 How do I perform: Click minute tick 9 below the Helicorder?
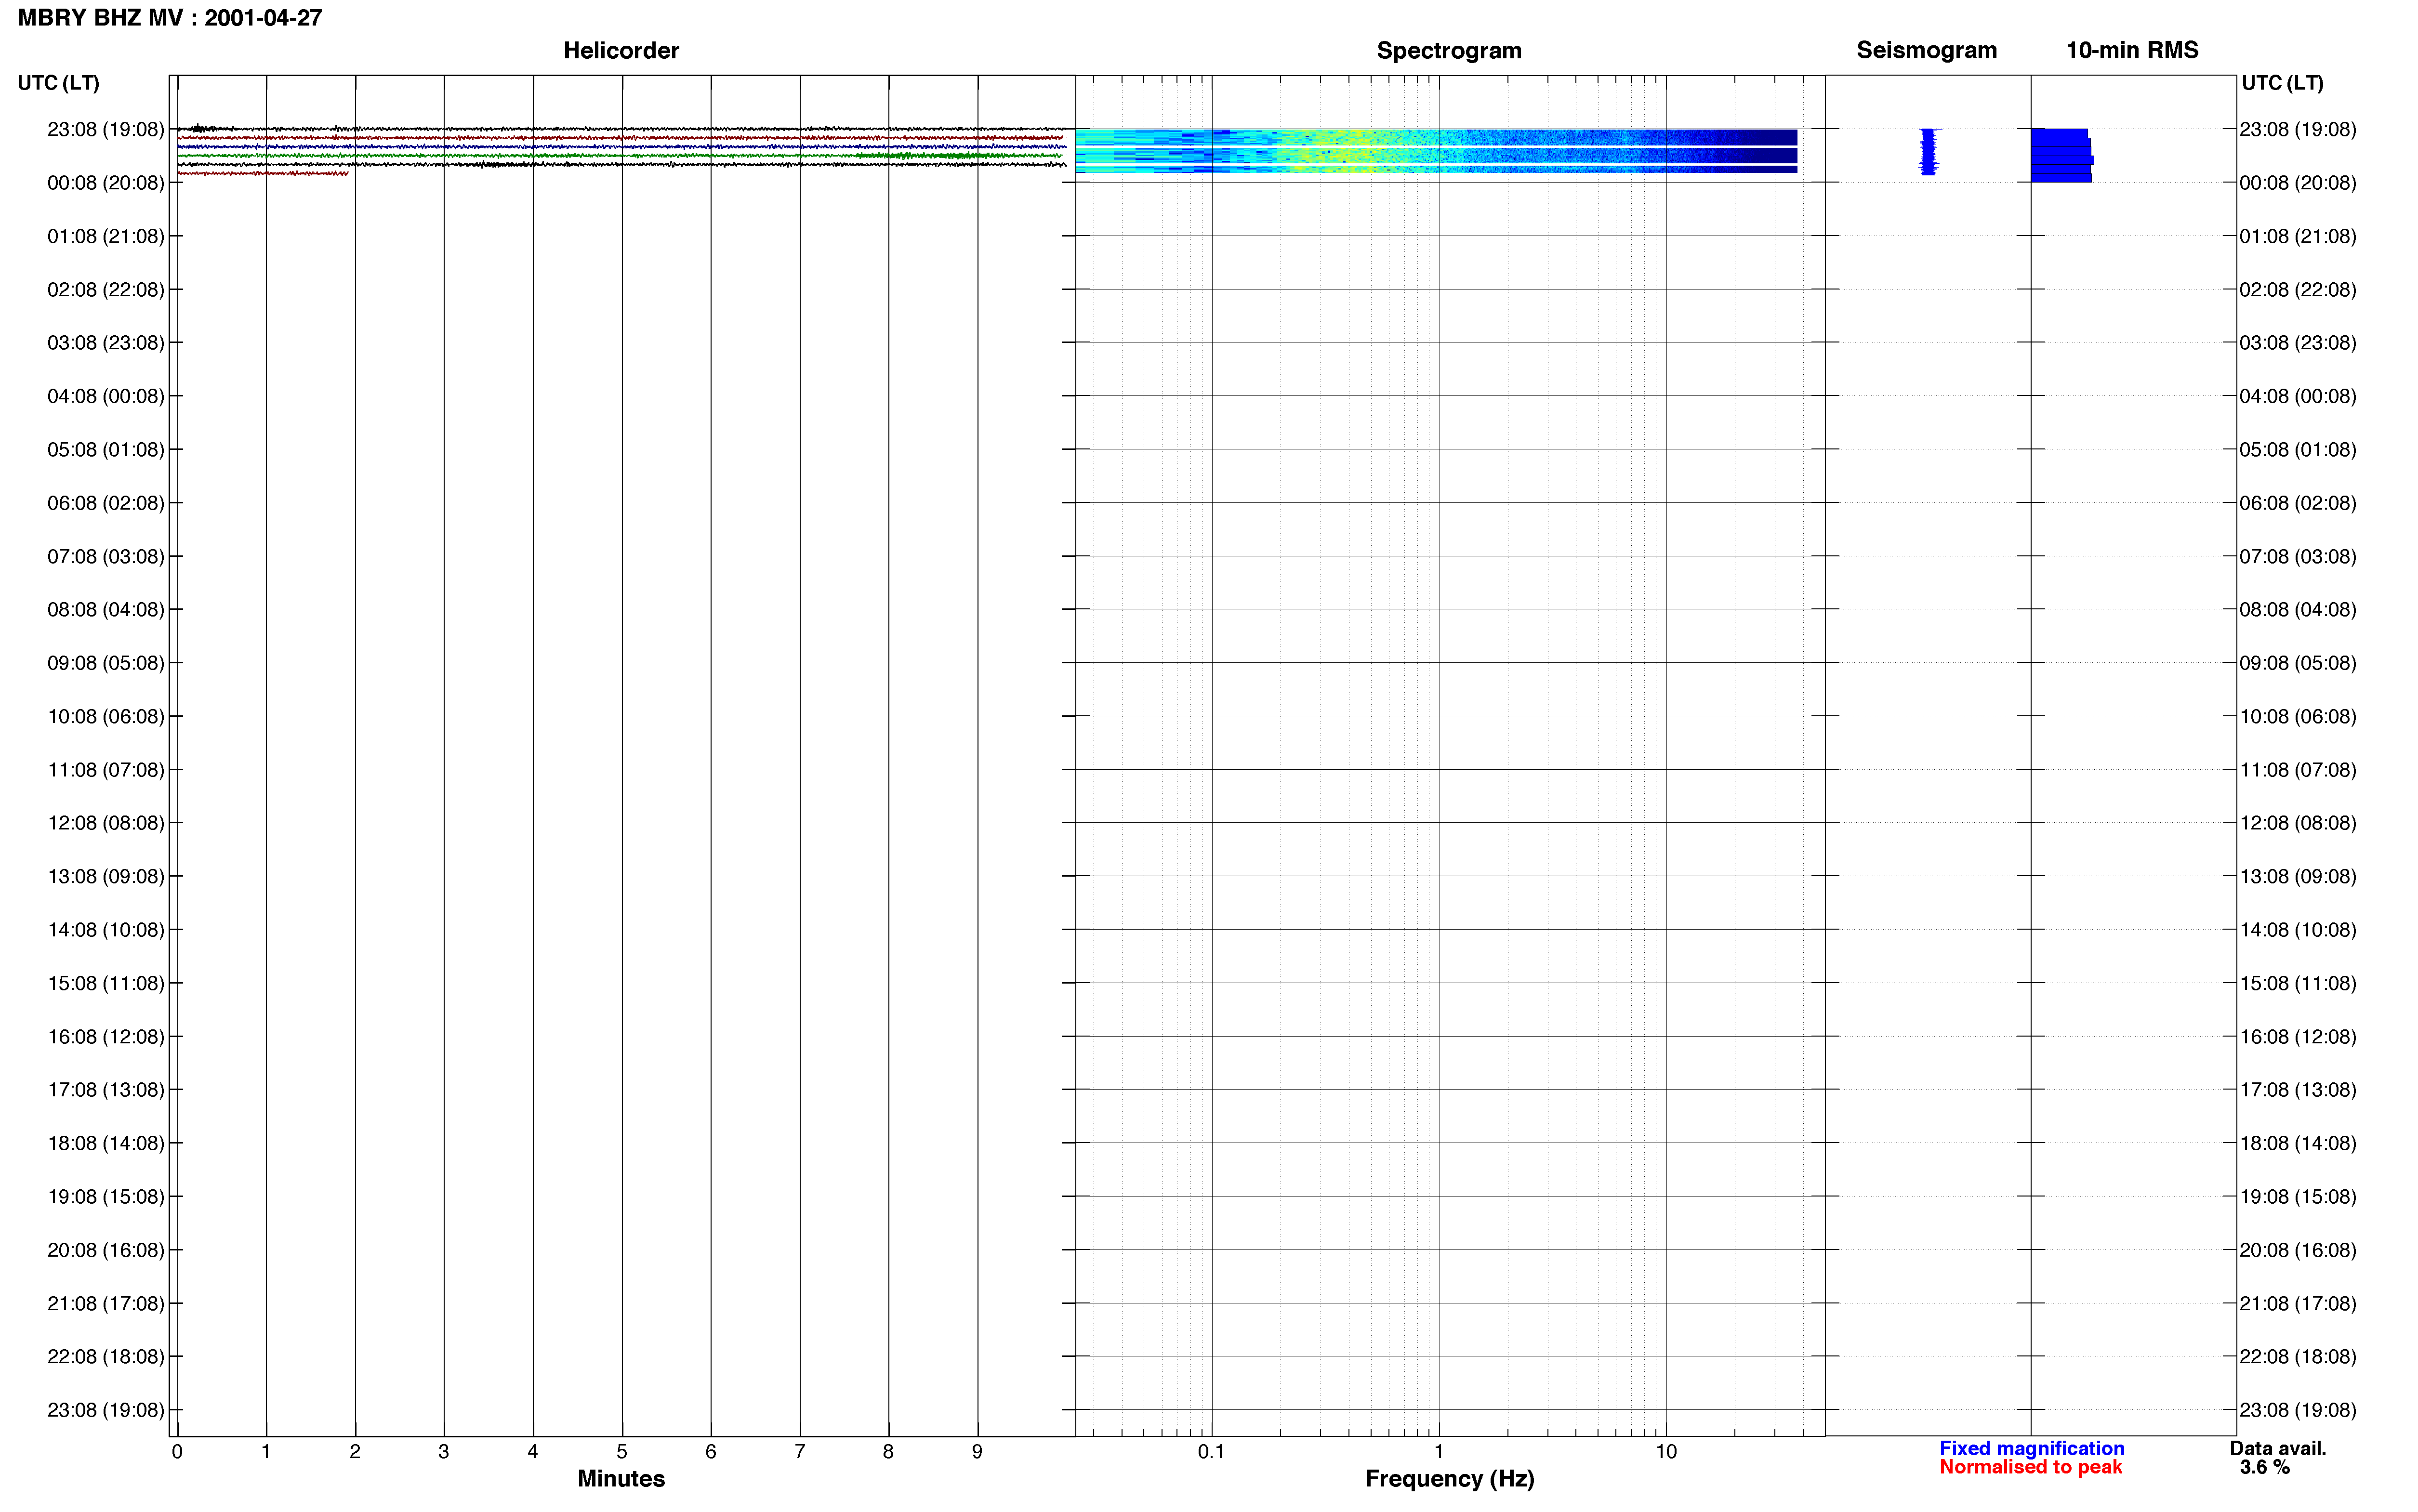[977, 1451]
